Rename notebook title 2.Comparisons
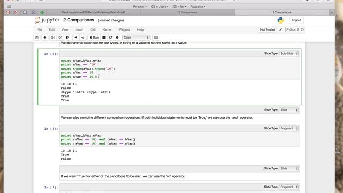The width and height of the screenshot is (343, 193). pos(79,20)
